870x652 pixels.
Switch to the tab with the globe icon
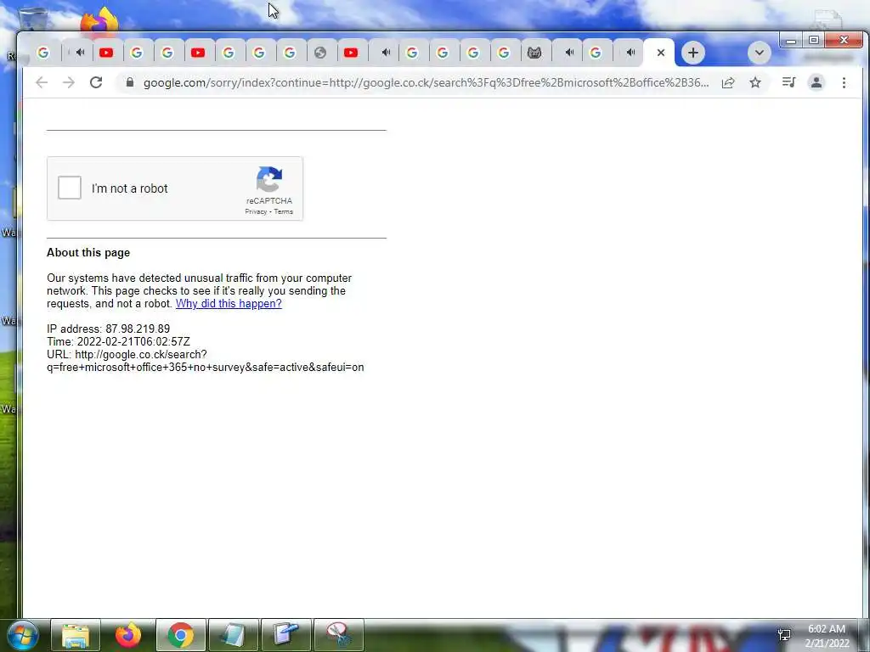(319, 53)
